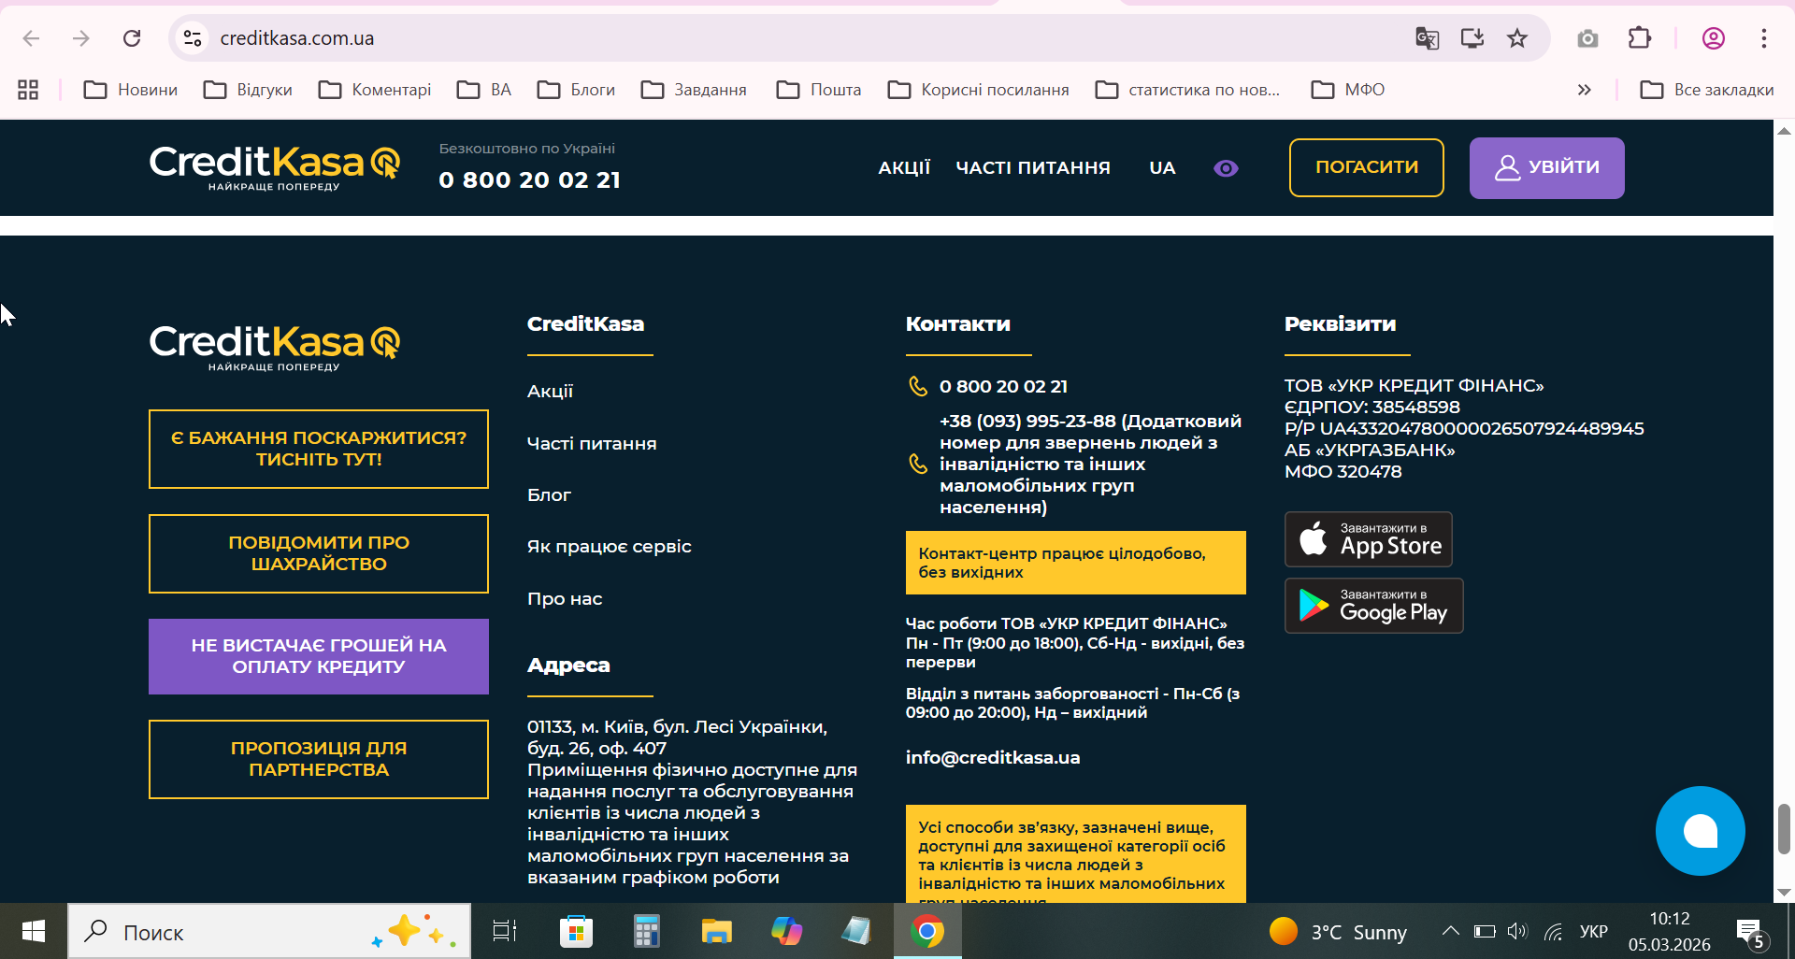Click the browser back arrow

pyautogui.click(x=31, y=38)
